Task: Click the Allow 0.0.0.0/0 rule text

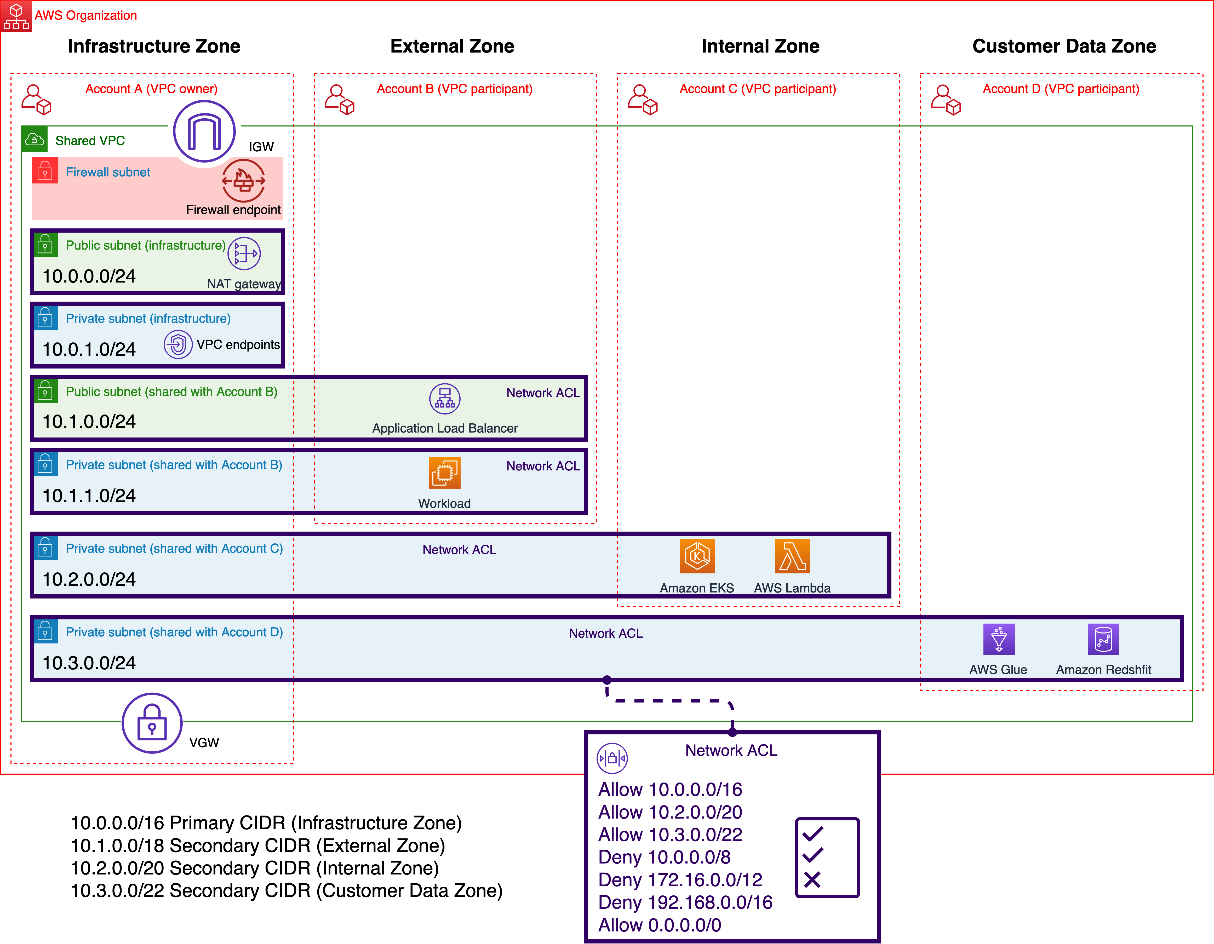Action: point(659,925)
